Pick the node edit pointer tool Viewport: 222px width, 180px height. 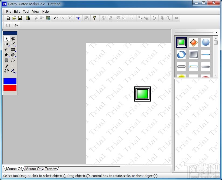click(13, 39)
